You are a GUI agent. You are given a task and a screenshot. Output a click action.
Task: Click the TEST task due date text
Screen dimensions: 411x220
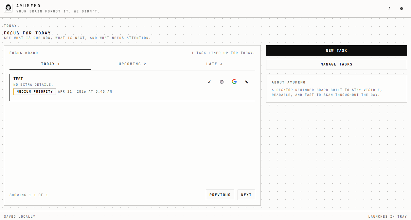click(85, 92)
